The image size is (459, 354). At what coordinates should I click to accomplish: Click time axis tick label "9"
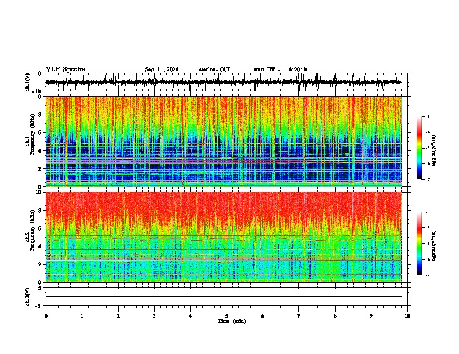click(371, 316)
